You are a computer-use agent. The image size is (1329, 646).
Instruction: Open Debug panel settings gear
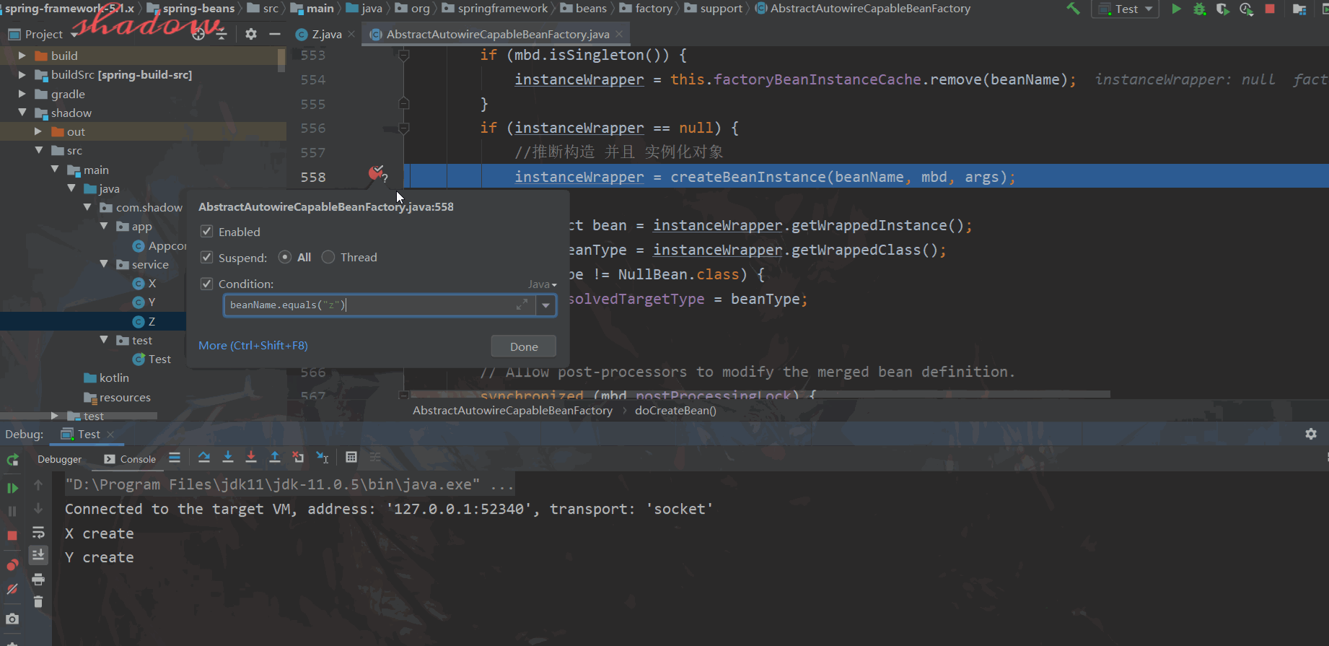(1311, 434)
